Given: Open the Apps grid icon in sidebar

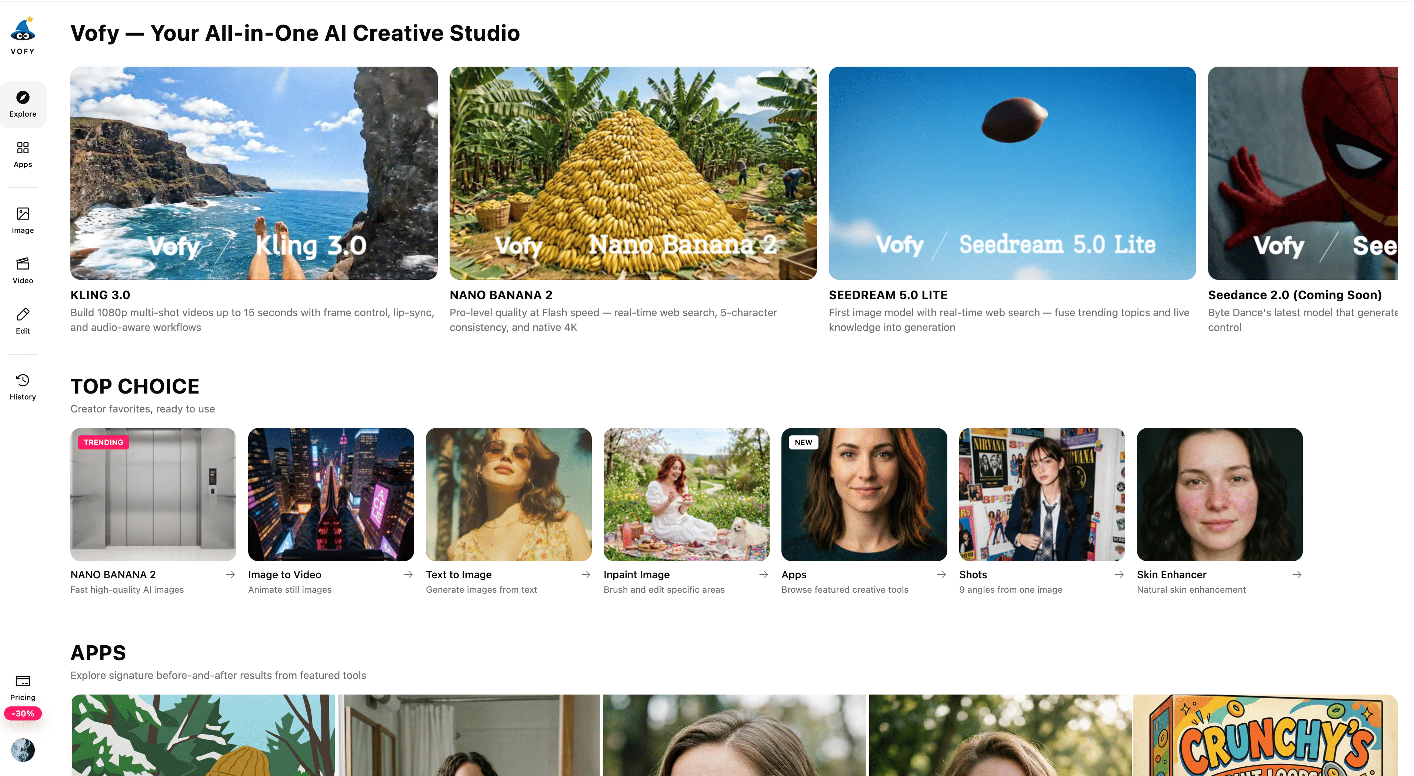Looking at the screenshot, I should 23,148.
